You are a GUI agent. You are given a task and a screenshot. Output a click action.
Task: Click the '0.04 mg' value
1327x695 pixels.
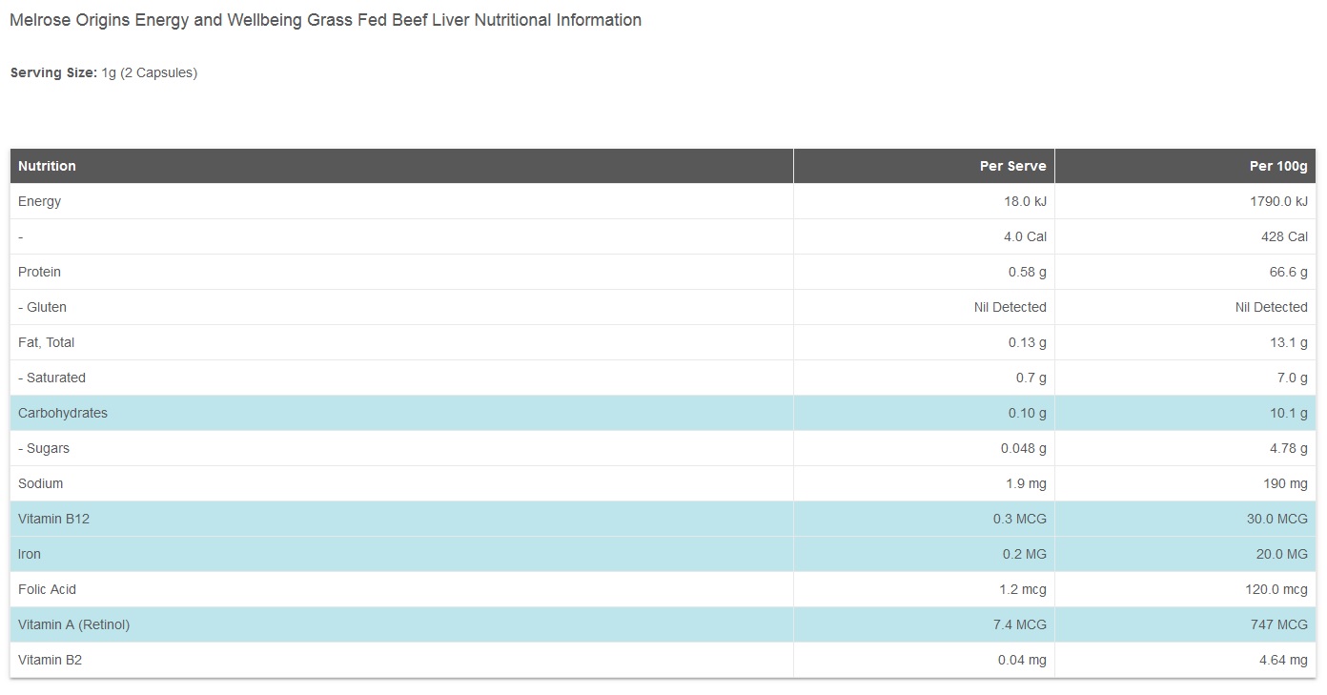[1022, 660]
